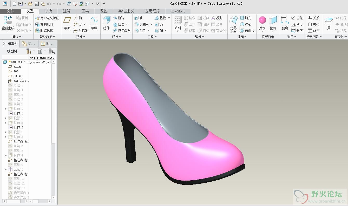The image size is (348, 206).
Task: Select 延伸 2 feature in model tree
Action: [18, 127]
